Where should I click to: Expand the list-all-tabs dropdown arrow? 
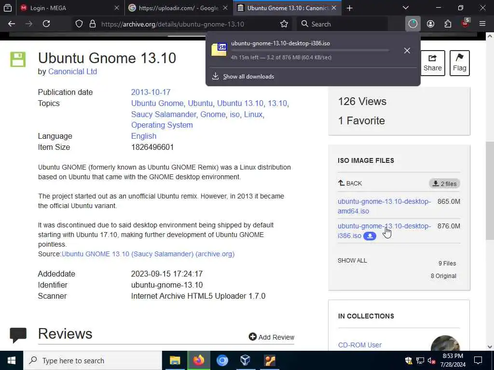406,8
